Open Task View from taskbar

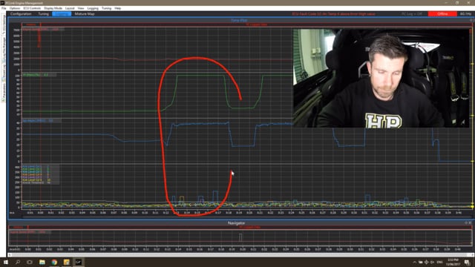click(x=30, y=262)
